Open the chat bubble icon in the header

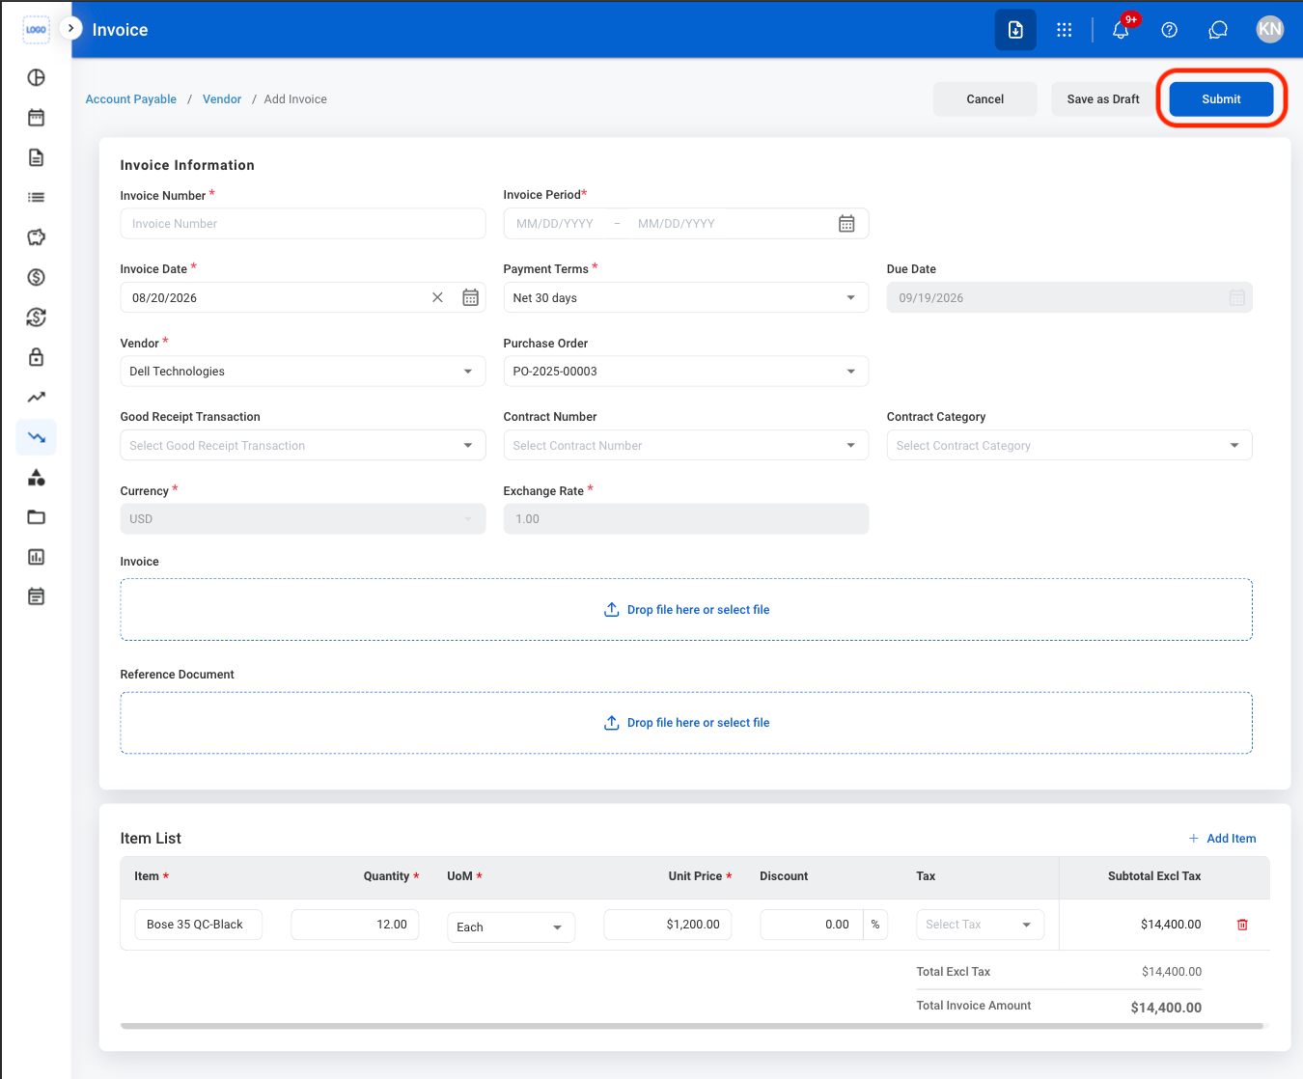click(x=1218, y=30)
